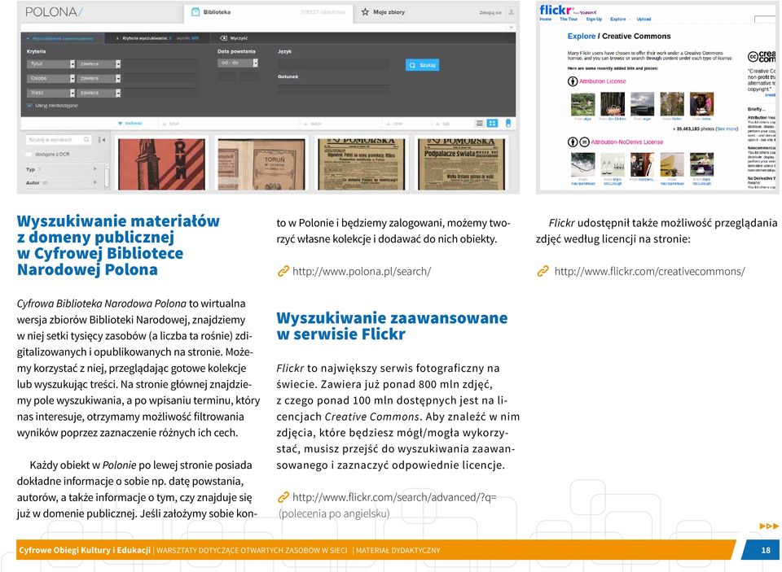782x572 pixels.
Task: Uncheck Ukryj niedostępne
Action: click(30, 106)
